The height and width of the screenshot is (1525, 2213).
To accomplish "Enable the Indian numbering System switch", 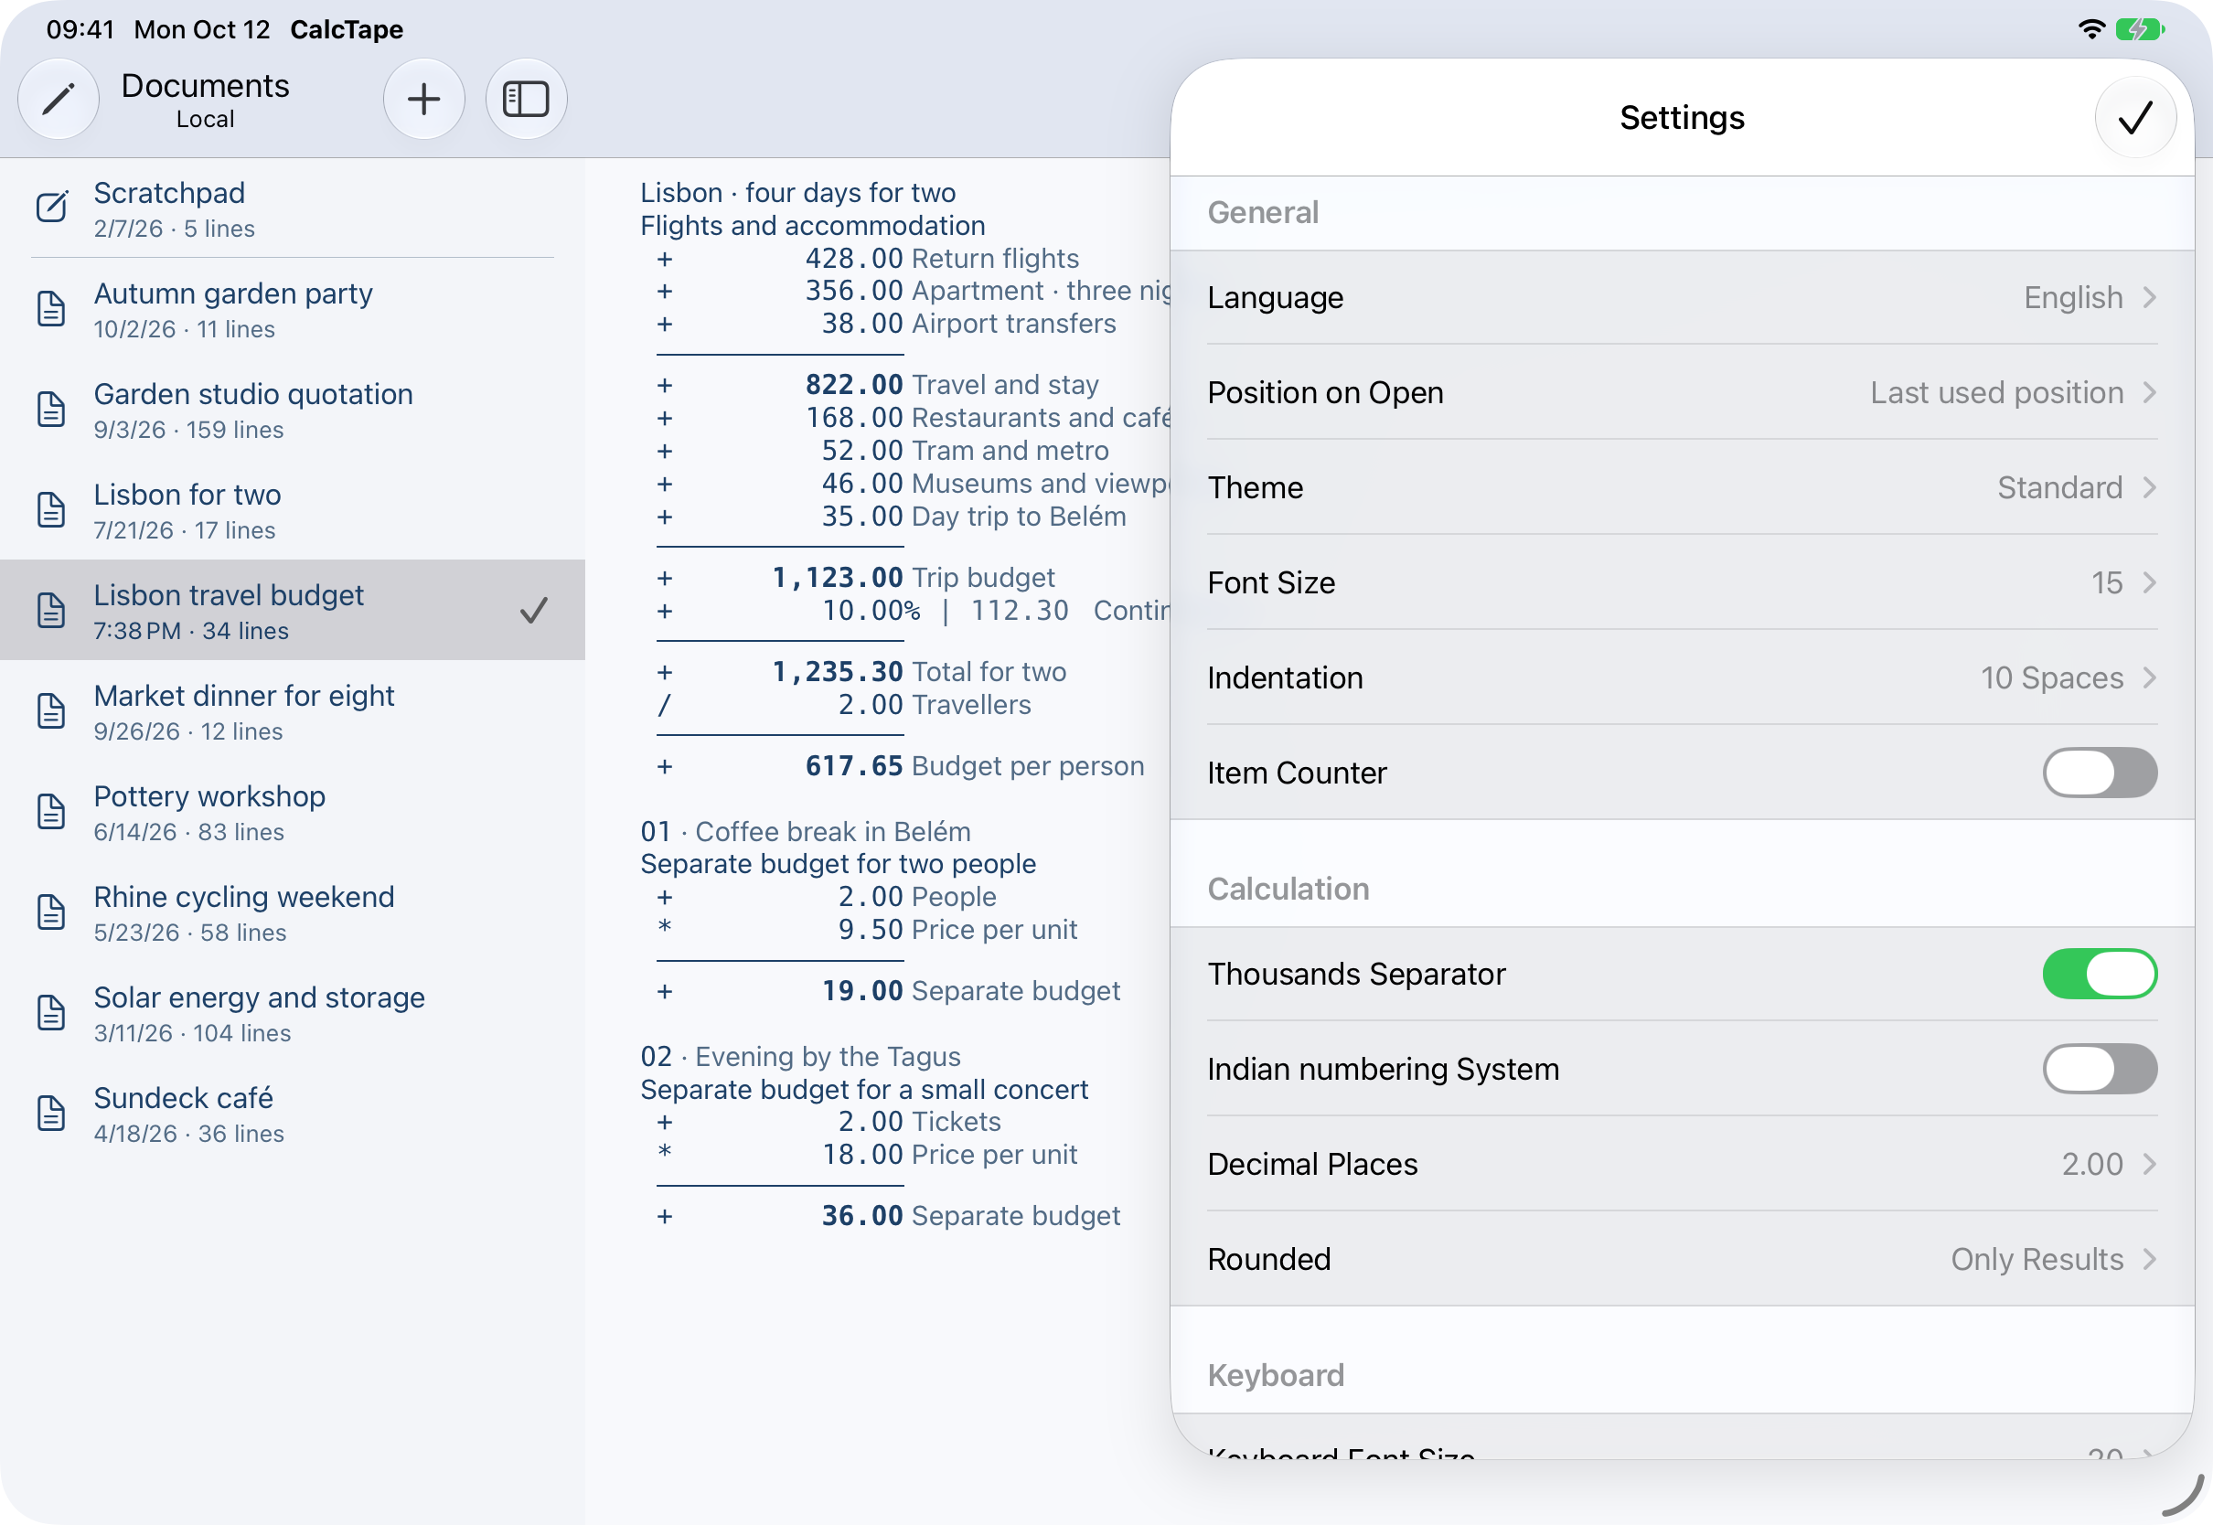I will coord(2100,1069).
